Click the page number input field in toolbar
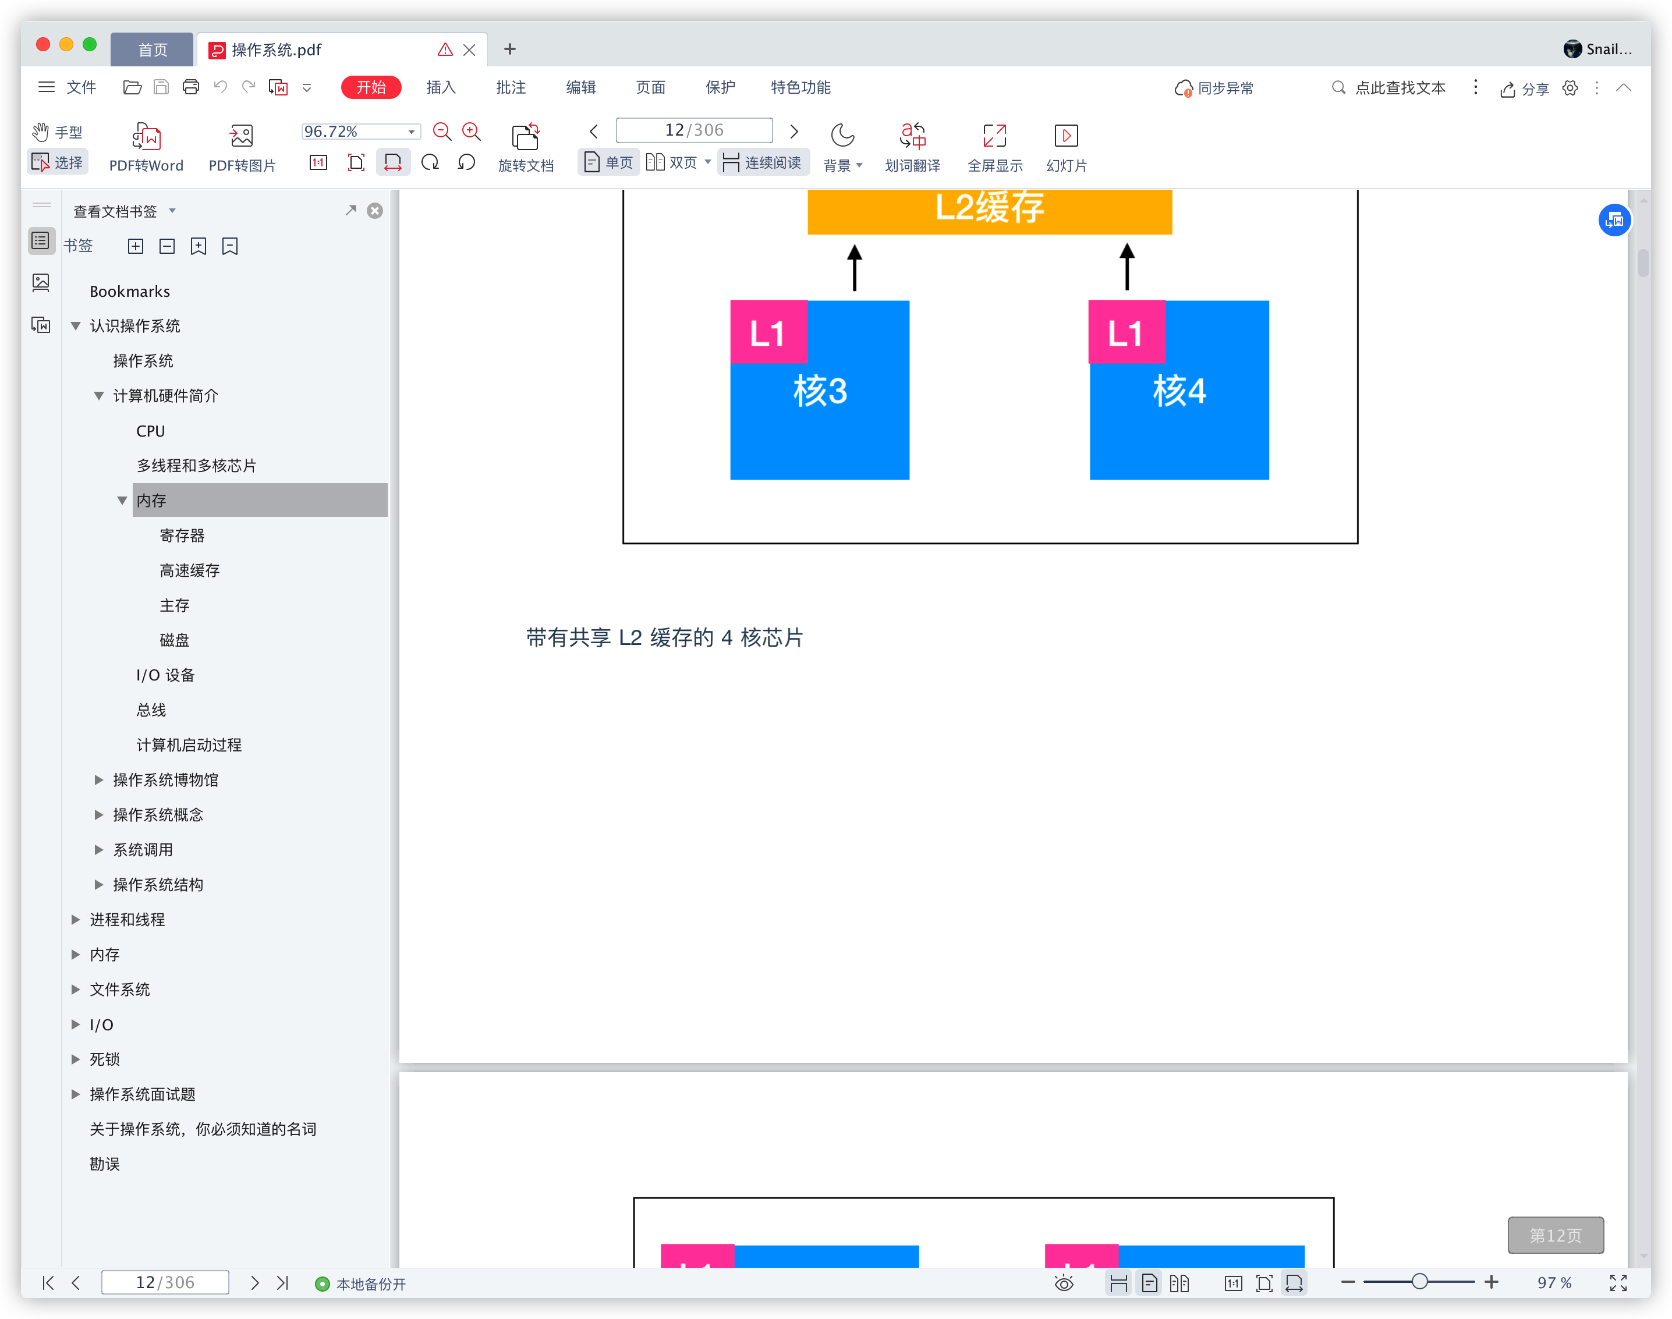The width and height of the screenshot is (1672, 1319). click(693, 130)
